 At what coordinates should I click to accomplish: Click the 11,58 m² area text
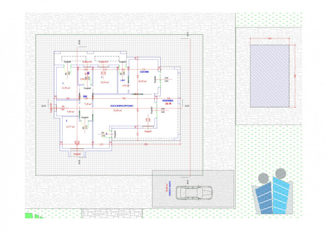coord(65,88)
